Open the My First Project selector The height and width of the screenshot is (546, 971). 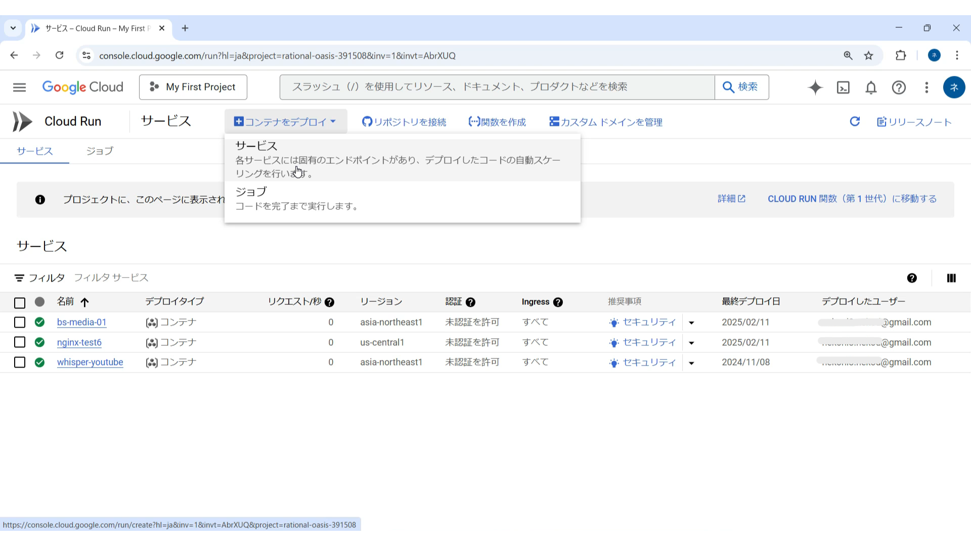(x=193, y=87)
